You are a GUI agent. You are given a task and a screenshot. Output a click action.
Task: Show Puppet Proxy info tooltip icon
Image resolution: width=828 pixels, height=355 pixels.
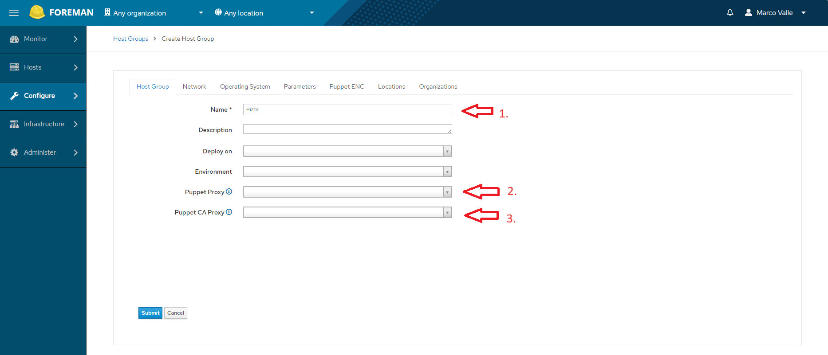[x=229, y=191]
